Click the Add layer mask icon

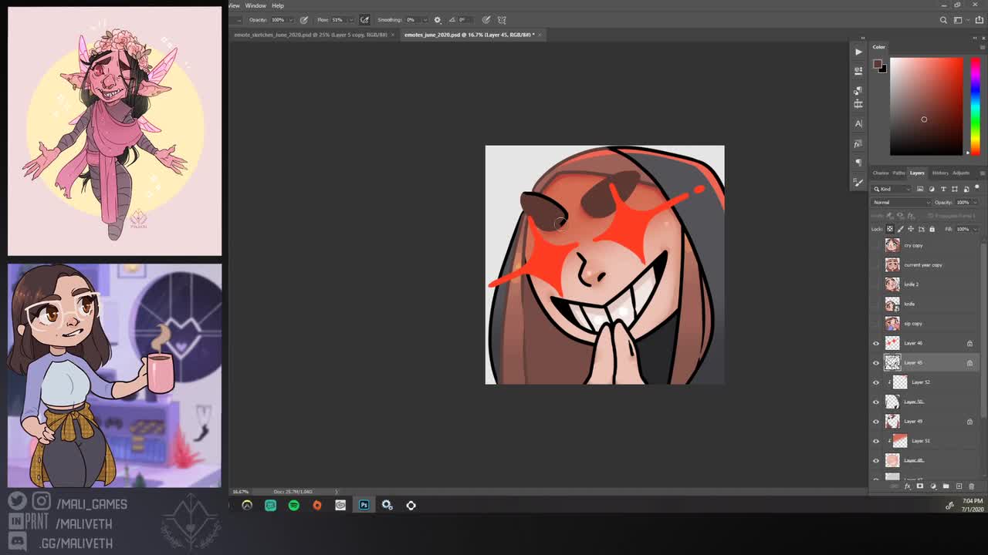click(x=920, y=486)
